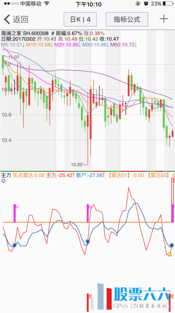Tap the yellow sun marker on indicator line
175x313 pixels.
[x=169, y=254]
